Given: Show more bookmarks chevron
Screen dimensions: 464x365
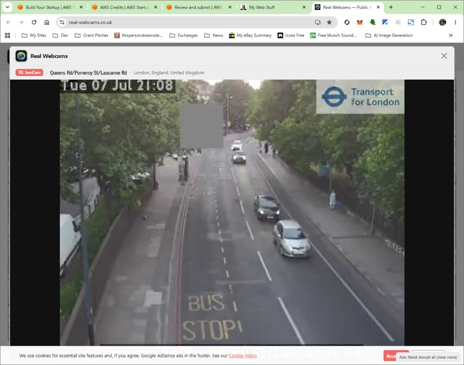Looking at the screenshot, I should (451, 35).
